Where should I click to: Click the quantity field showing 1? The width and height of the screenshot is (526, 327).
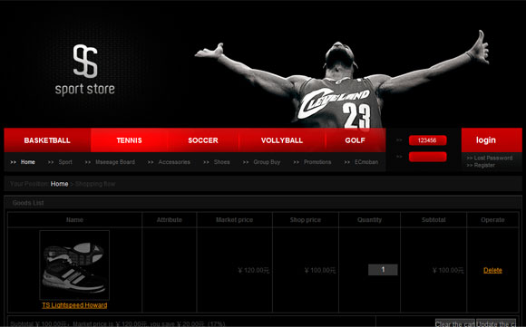pyautogui.click(x=383, y=270)
